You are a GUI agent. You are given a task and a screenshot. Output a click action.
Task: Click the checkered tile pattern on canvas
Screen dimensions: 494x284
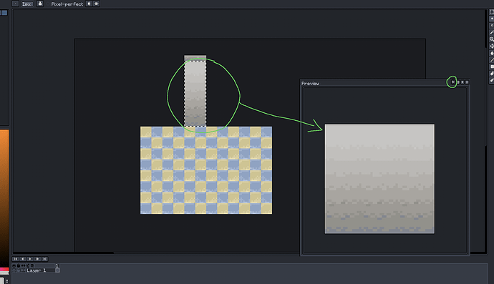tap(206, 170)
